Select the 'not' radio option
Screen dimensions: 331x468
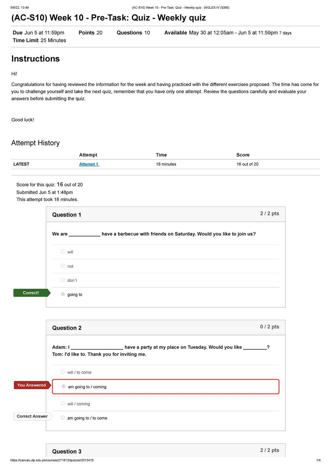point(63,266)
